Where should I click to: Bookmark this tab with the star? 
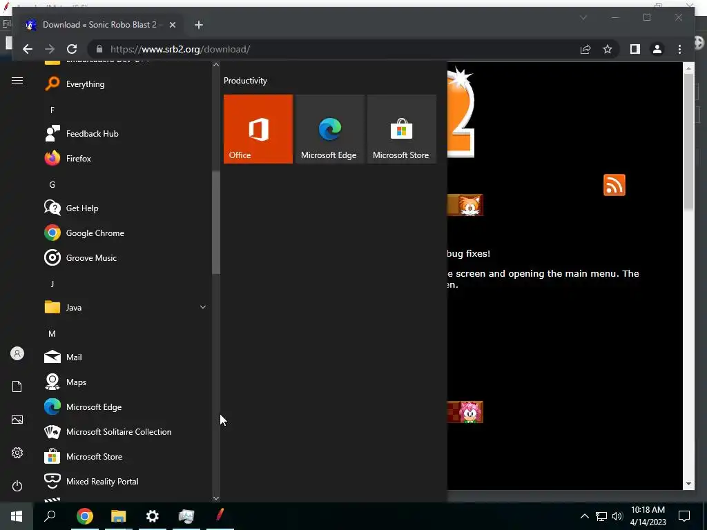click(x=608, y=49)
